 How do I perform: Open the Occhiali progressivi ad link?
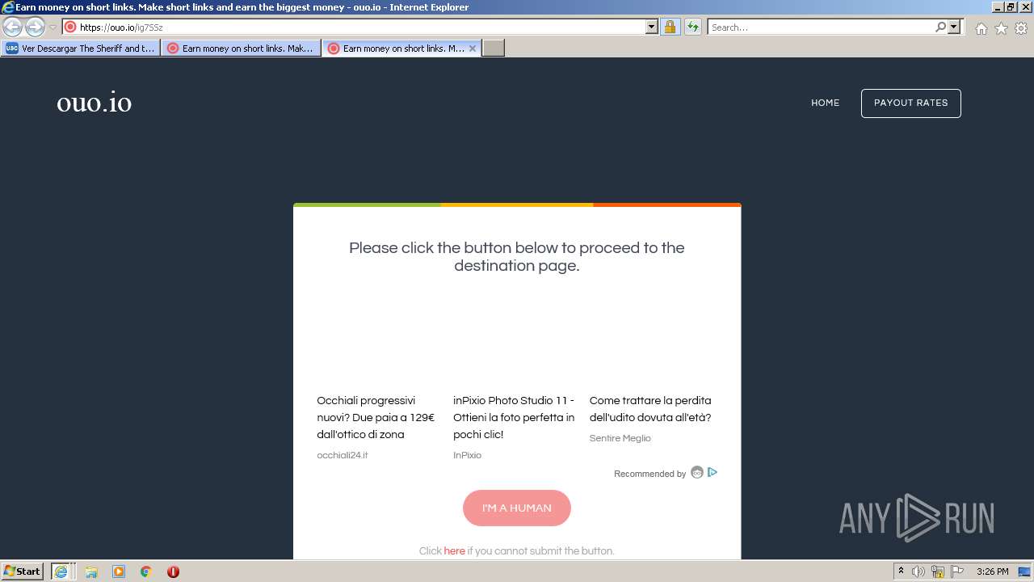point(376,417)
